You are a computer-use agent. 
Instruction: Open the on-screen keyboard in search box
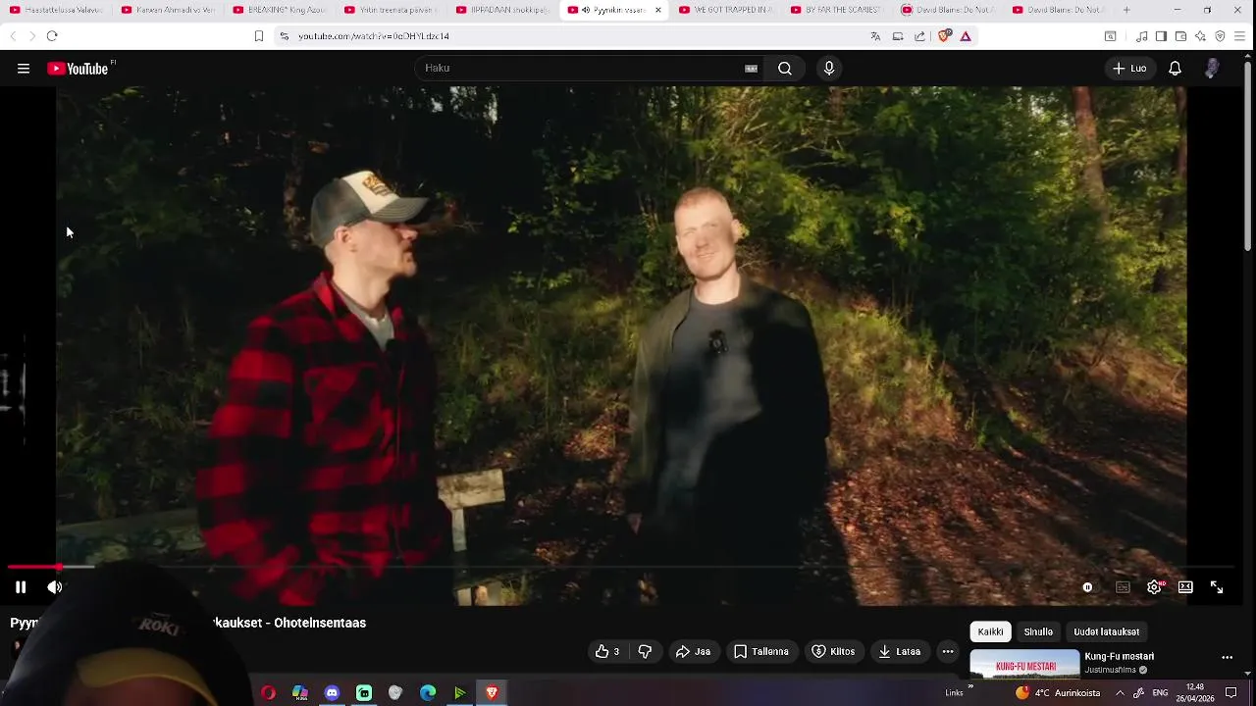pos(751,69)
